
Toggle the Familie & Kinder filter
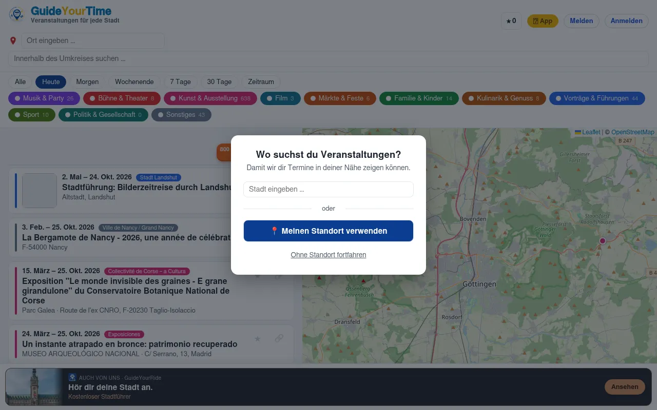coord(419,98)
